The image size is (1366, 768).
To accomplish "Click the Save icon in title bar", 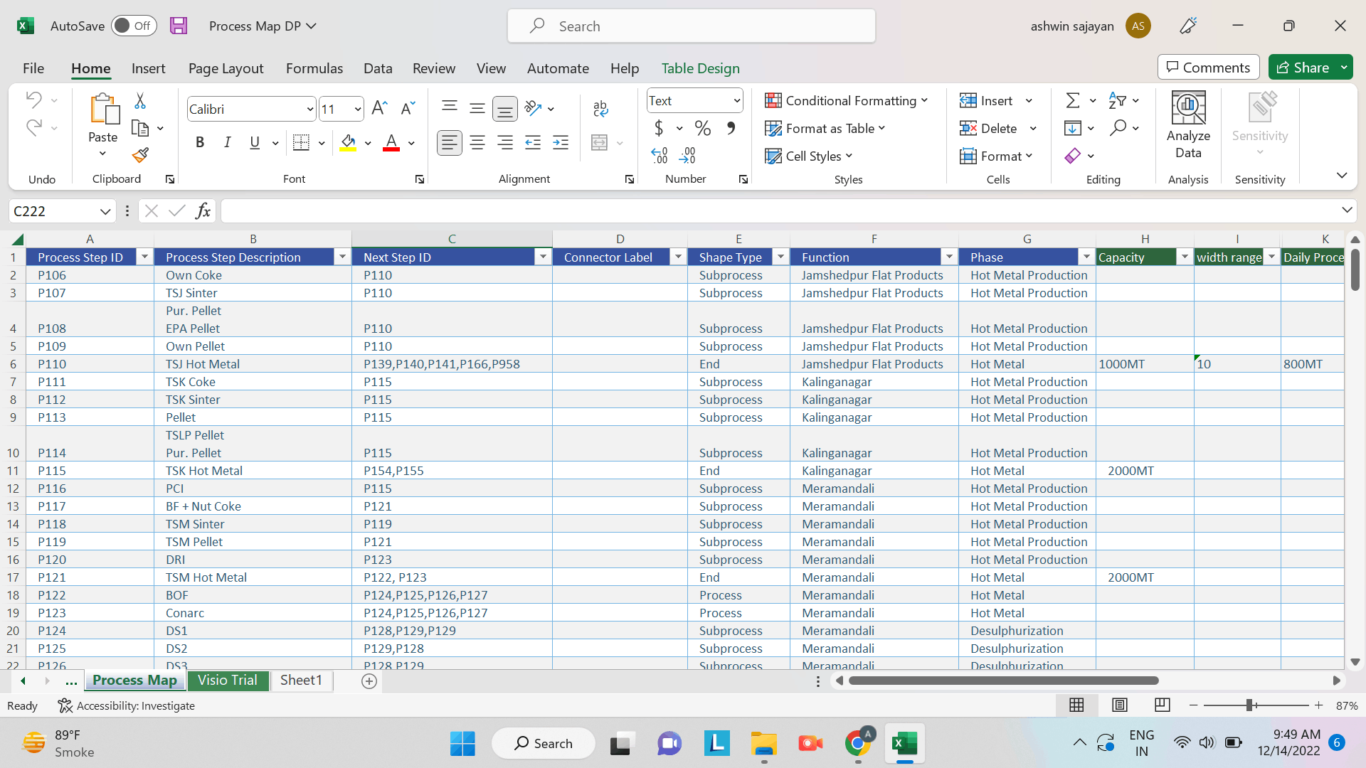I will click(x=179, y=26).
